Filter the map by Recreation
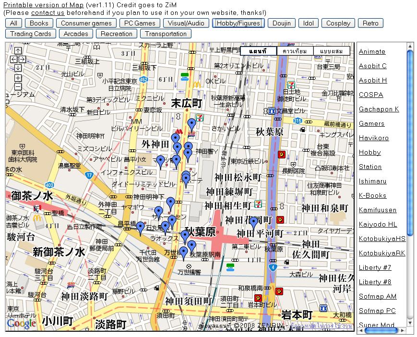The height and width of the screenshot is (337, 417). pyautogui.click(x=117, y=34)
